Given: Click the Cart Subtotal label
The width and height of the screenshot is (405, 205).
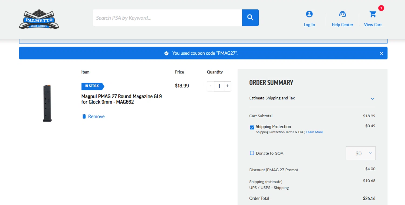Looking at the screenshot, I should [x=261, y=116].
